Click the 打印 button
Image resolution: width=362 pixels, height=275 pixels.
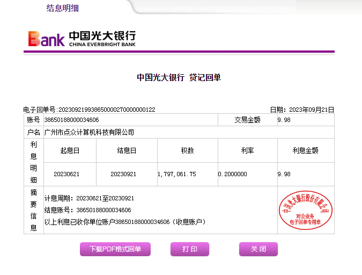(x=190, y=249)
